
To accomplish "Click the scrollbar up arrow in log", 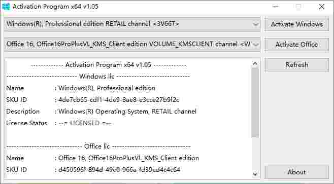I will [255, 63].
